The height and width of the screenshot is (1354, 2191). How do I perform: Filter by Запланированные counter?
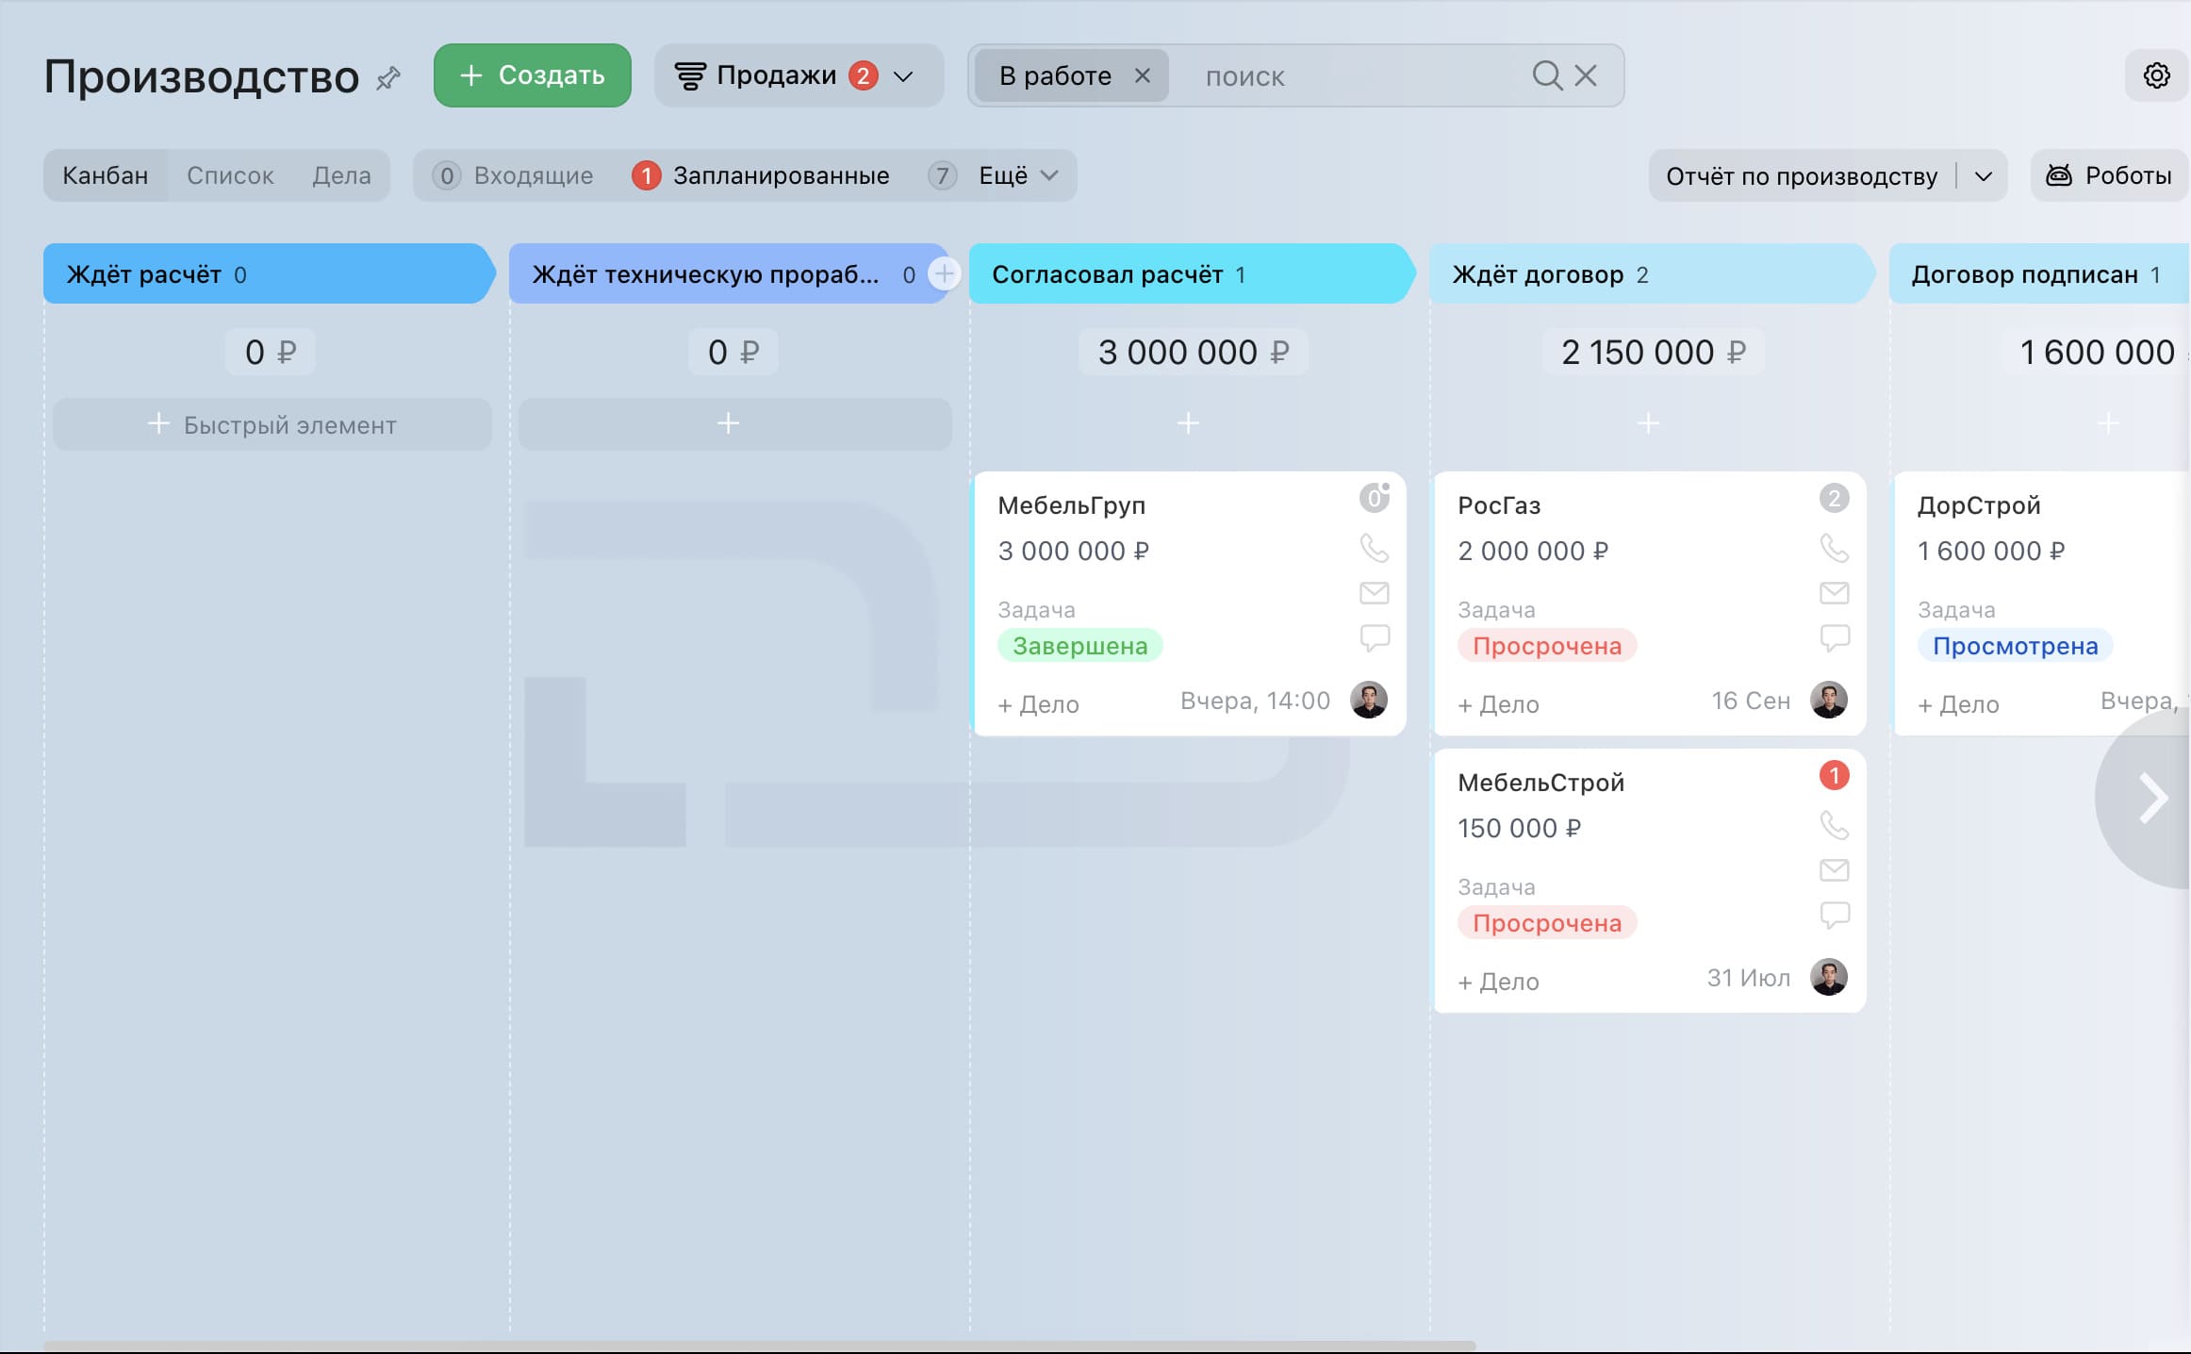(x=761, y=175)
